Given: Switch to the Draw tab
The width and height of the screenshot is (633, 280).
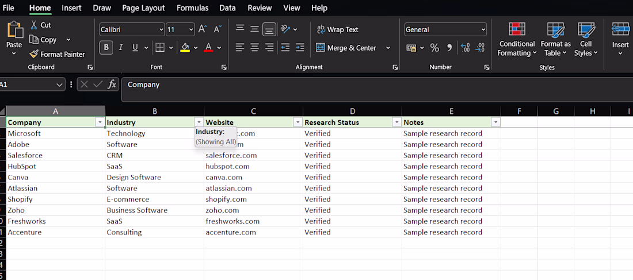Looking at the screenshot, I should (102, 7).
